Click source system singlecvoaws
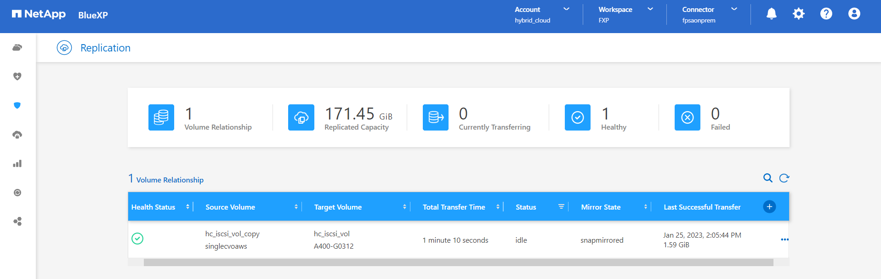The height and width of the screenshot is (279, 881). (226, 246)
